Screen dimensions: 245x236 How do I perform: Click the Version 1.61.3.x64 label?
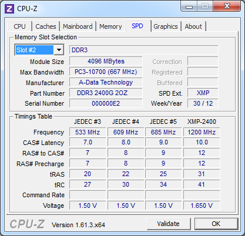[x=78, y=225]
